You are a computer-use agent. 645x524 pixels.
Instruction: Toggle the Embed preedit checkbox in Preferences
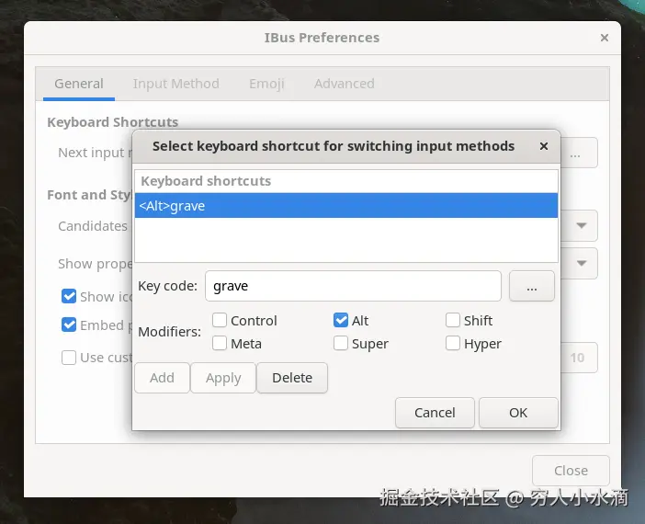69,325
